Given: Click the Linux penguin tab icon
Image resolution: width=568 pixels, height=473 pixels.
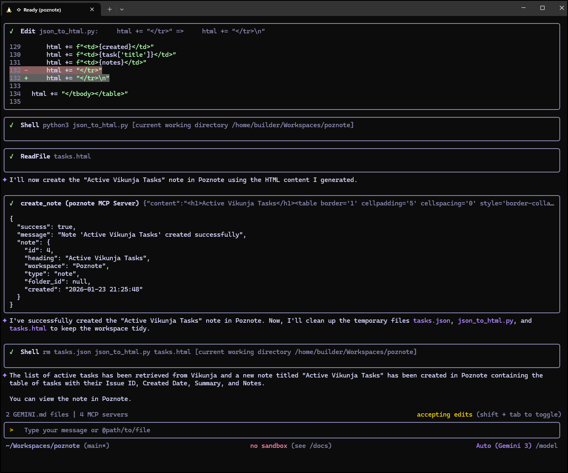Looking at the screenshot, I should click(x=9, y=10).
